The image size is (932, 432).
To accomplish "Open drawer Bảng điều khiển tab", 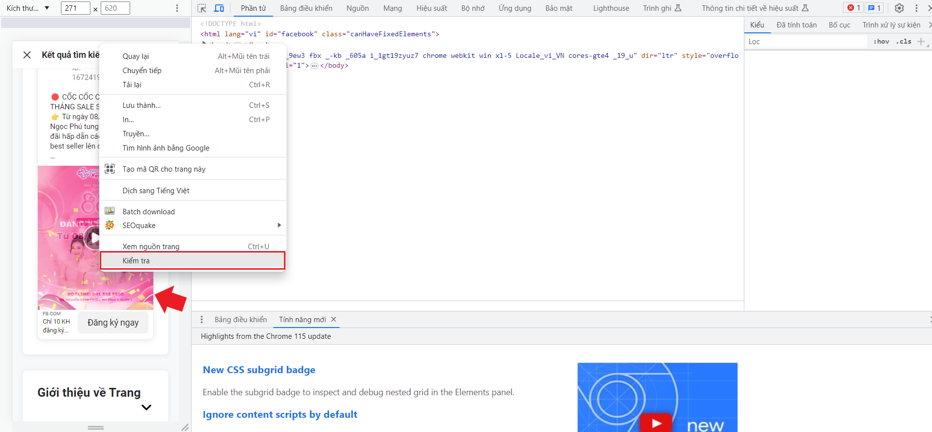I will click(241, 320).
